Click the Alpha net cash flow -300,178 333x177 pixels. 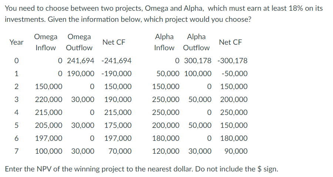point(233,61)
